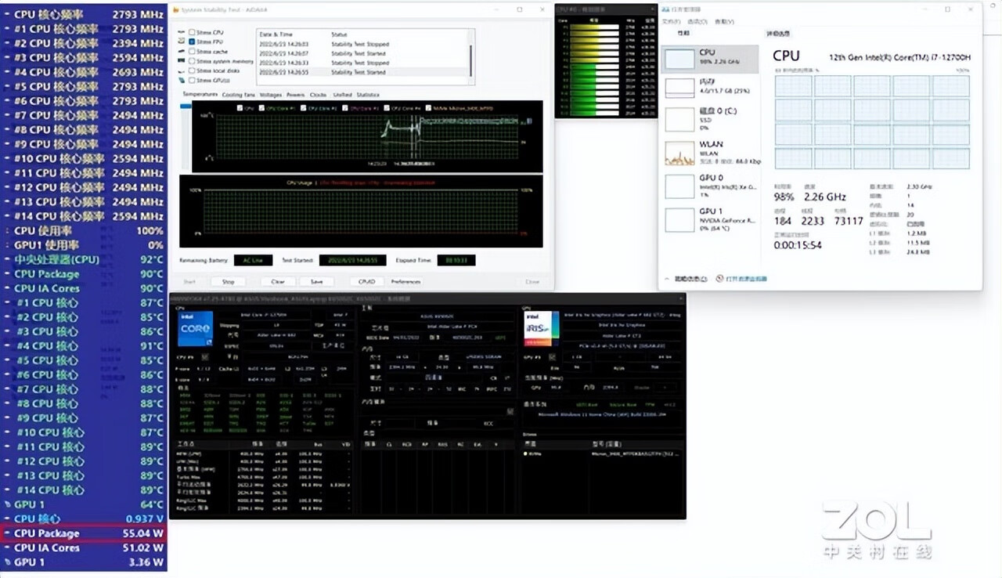Viewport: 1002px width, 578px height.
Task: Click the resource monitor icon in Task Manager footer
Action: (x=719, y=279)
